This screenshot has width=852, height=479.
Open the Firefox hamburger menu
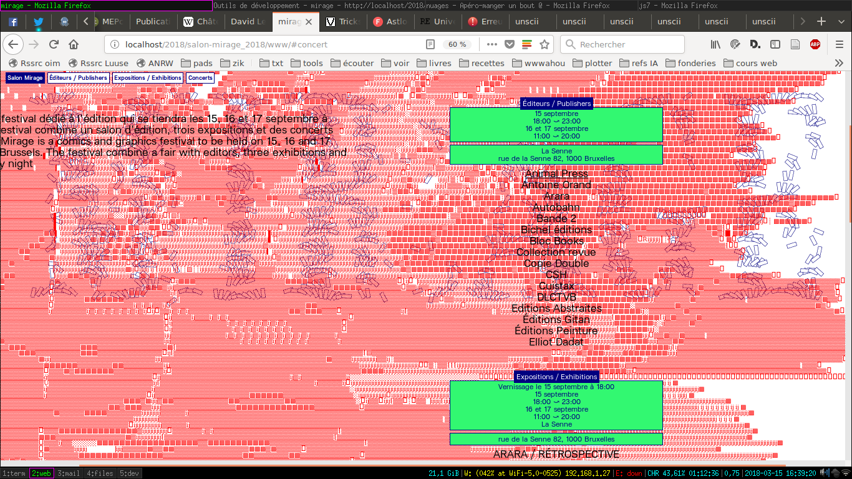point(840,44)
